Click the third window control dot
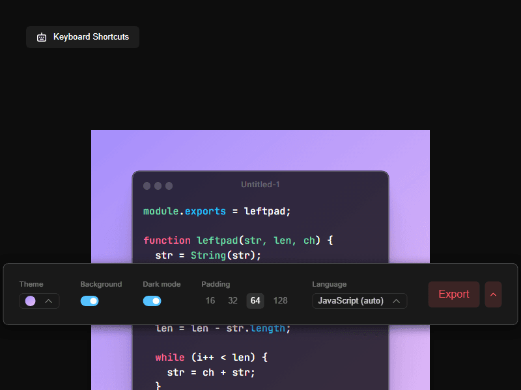This screenshot has width=521, height=390. (x=169, y=186)
